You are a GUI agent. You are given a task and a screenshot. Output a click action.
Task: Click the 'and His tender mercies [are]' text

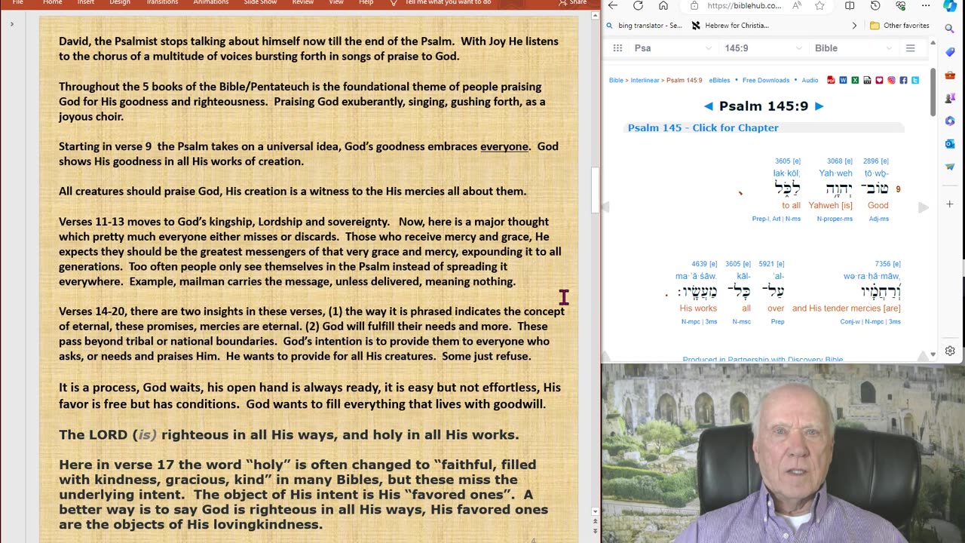[x=846, y=308]
